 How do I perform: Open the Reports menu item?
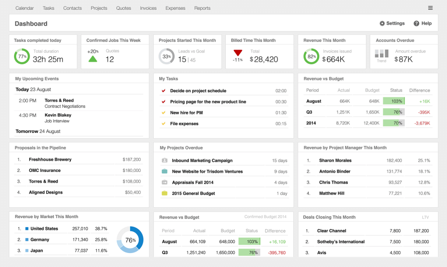coord(202,8)
